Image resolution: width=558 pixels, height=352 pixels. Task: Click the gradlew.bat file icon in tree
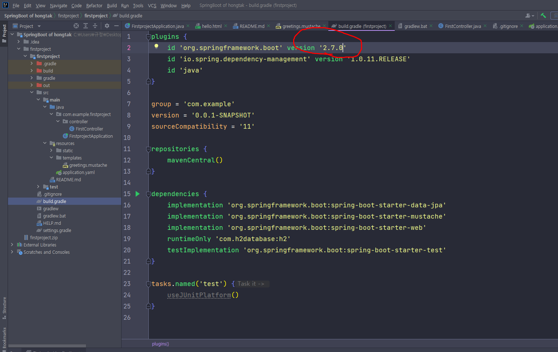[39, 216]
